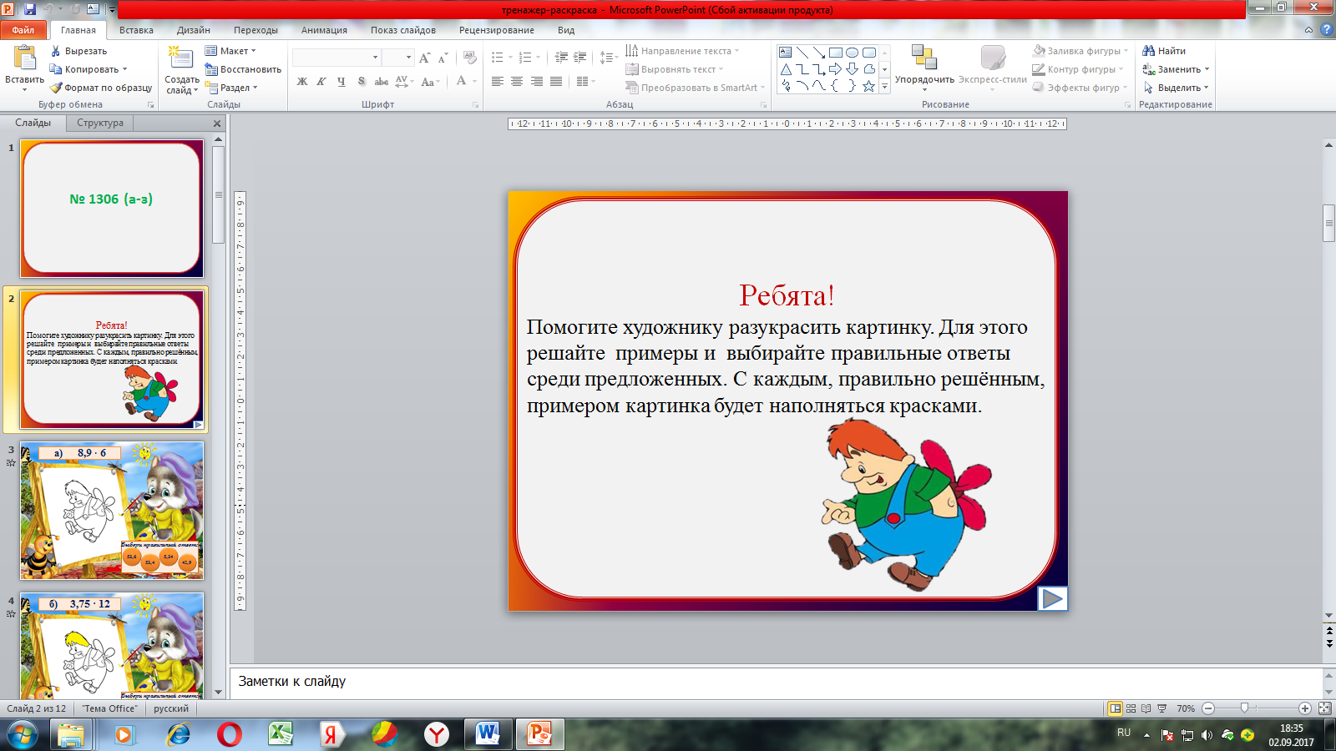
Task: Open the Раздел section dropdown
Action: pyautogui.click(x=231, y=88)
